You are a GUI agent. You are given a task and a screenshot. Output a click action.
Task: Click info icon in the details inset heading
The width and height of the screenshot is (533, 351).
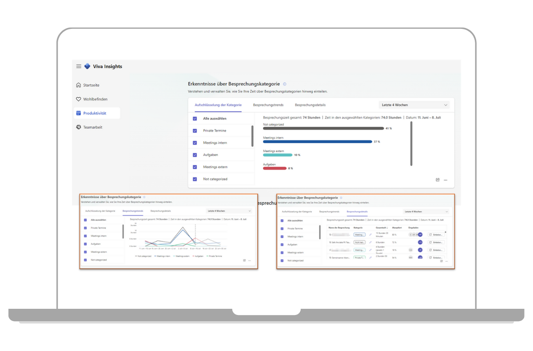coord(341,198)
